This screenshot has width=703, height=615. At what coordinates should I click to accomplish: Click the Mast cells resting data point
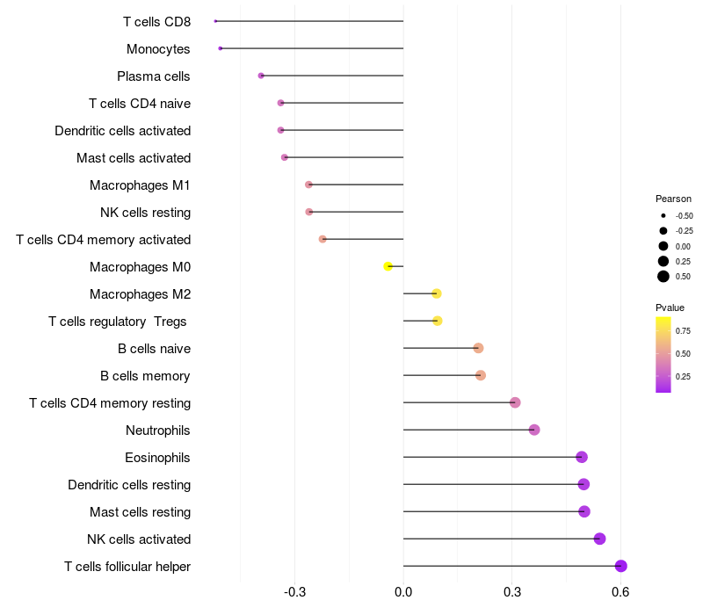click(x=584, y=511)
